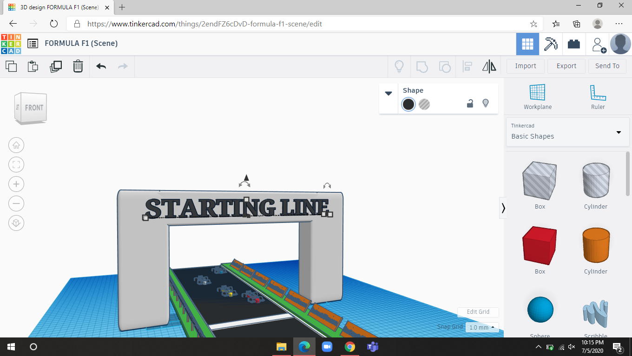Click the Home view icon
The height and width of the screenshot is (356, 632).
tap(16, 145)
